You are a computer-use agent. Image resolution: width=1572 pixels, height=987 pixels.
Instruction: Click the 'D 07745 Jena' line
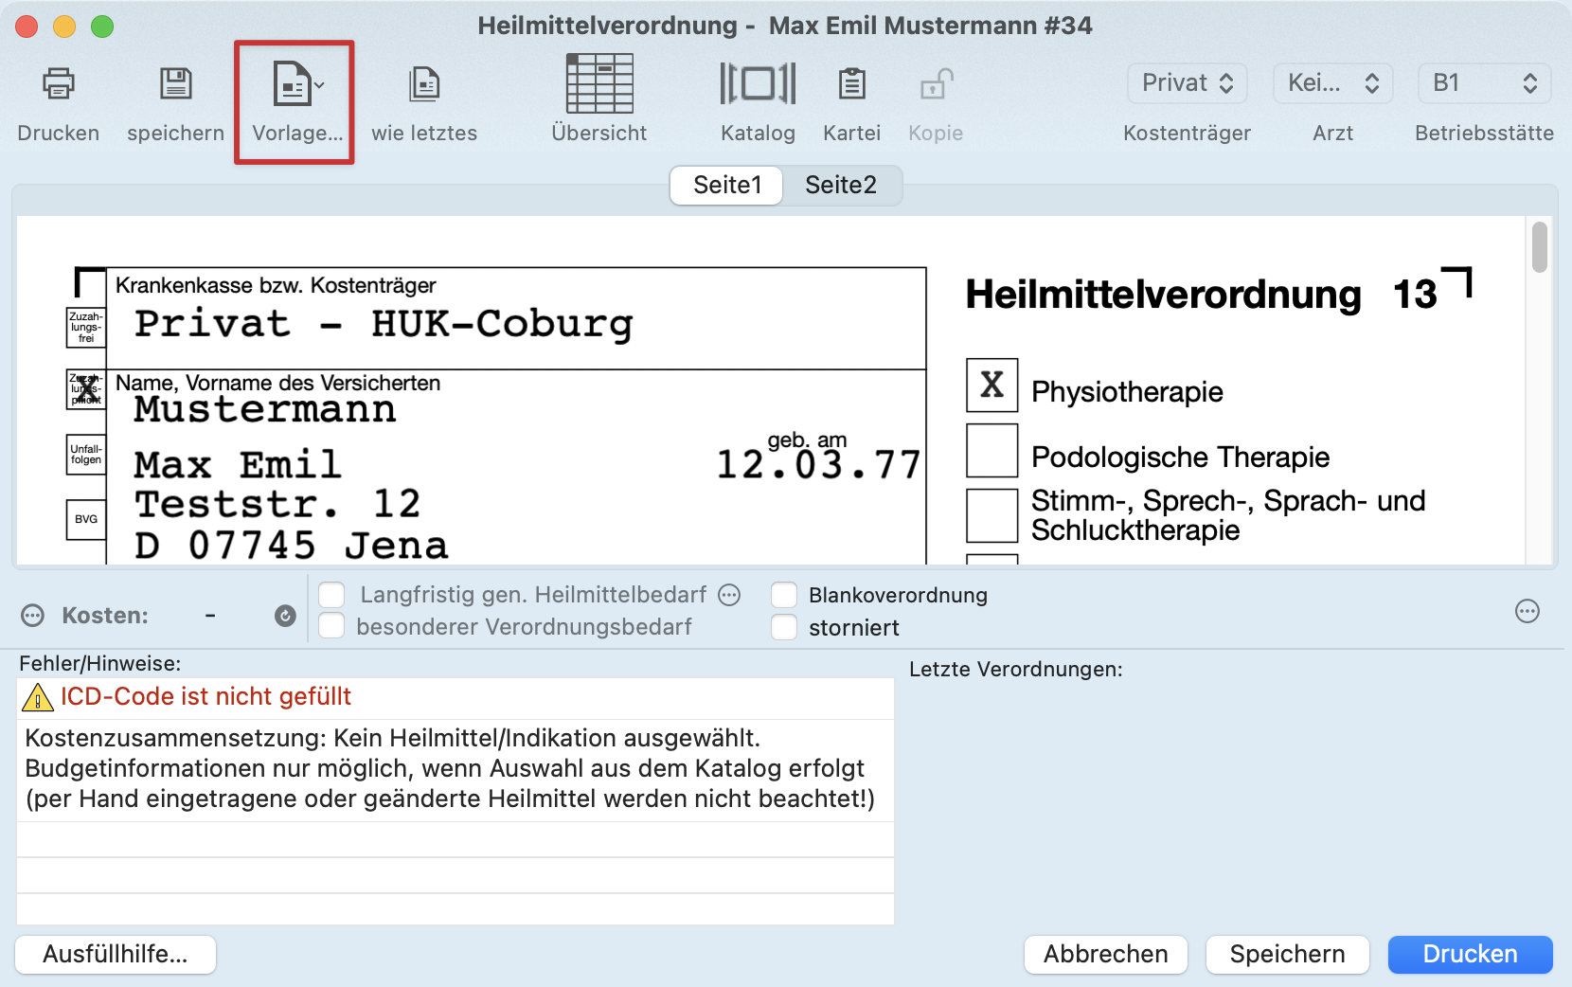tap(291, 546)
